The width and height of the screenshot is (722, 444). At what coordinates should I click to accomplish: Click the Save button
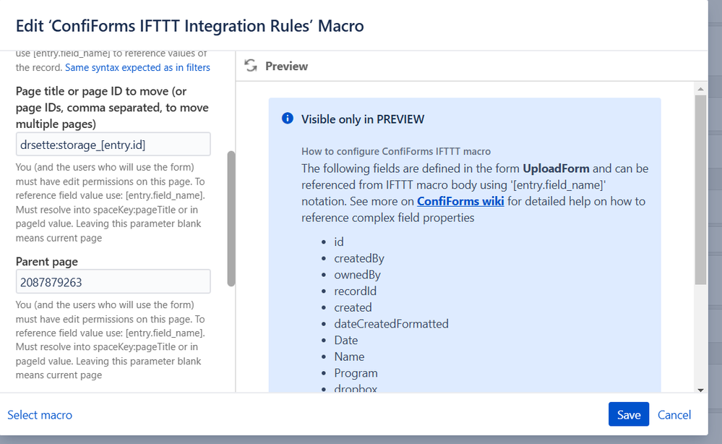click(x=629, y=414)
